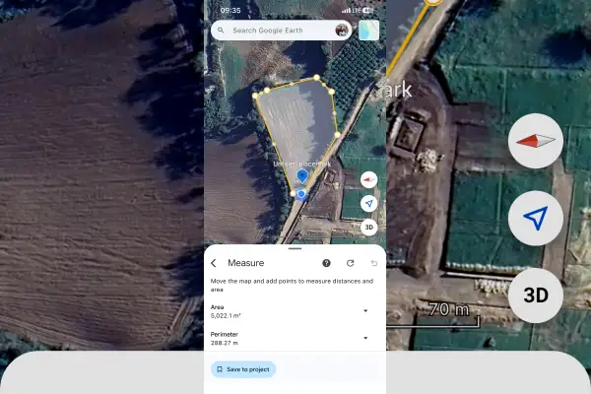This screenshot has height=394, width=591.
Task: Select the top polygon vertex point
Action: (316, 78)
